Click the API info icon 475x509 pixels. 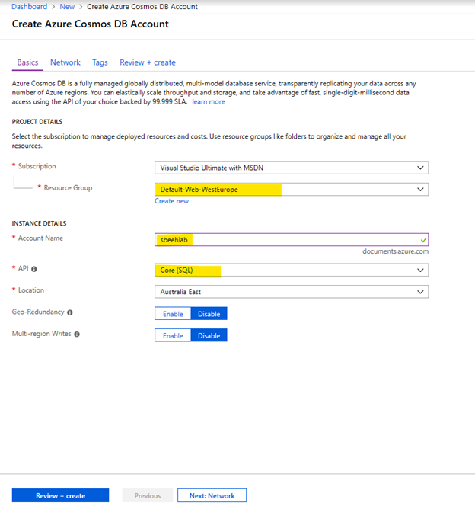pyautogui.click(x=34, y=269)
